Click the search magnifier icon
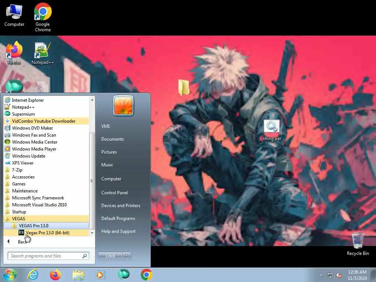 pos(85,256)
